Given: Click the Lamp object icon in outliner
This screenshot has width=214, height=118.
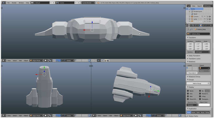Looking at the screenshot, I should [x=192, y=19].
